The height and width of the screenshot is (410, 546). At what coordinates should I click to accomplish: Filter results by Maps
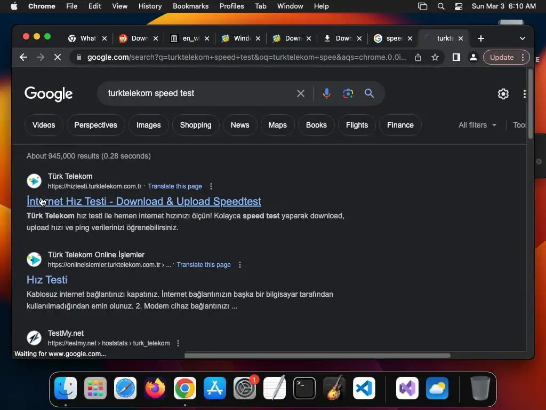(x=277, y=125)
